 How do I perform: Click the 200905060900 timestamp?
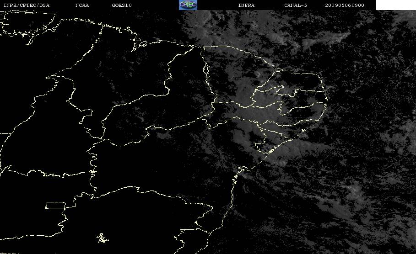(x=345, y=5)
